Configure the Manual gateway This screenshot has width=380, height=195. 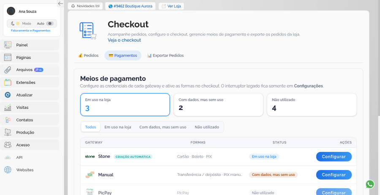334,175
